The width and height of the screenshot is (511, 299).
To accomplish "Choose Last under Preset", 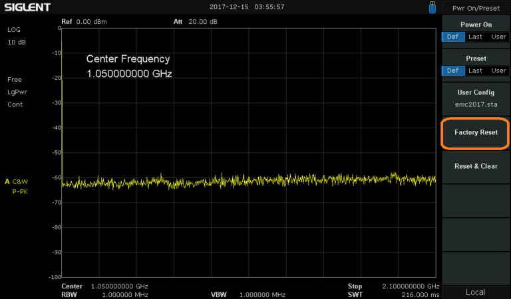I will (x=475, y=70).
